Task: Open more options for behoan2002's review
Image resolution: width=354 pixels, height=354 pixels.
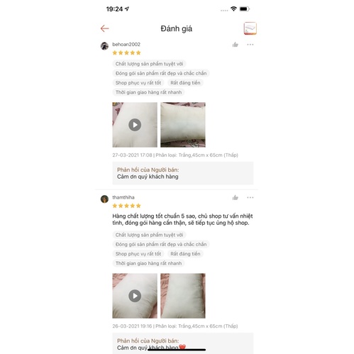Action: [250, 45]
